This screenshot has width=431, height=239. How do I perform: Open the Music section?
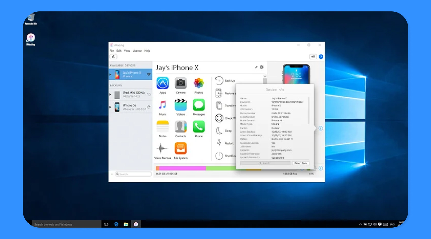(163, 105)
